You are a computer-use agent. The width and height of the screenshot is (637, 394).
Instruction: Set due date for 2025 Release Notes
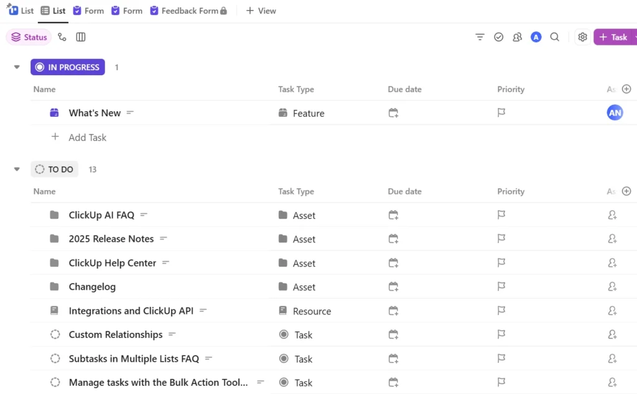pos(393,239)
